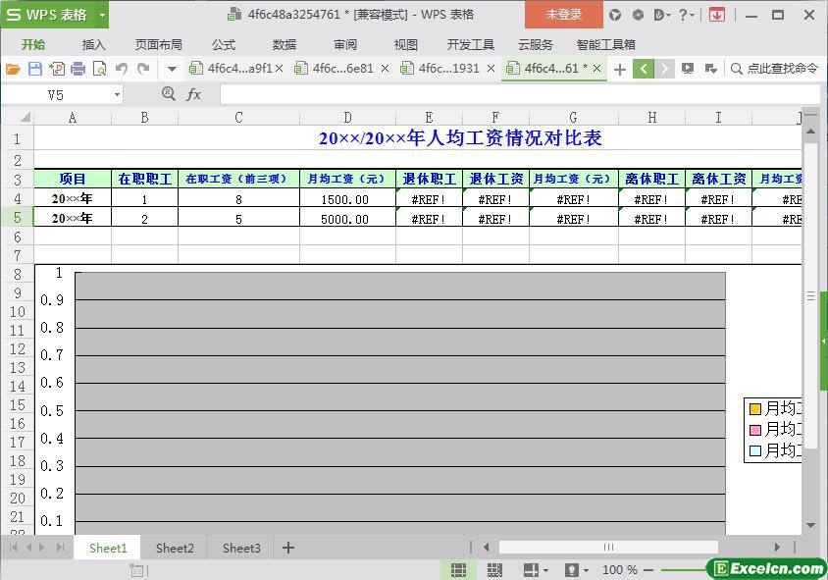Click the presentation screen icon in tab bar

[x=688, y=69]
